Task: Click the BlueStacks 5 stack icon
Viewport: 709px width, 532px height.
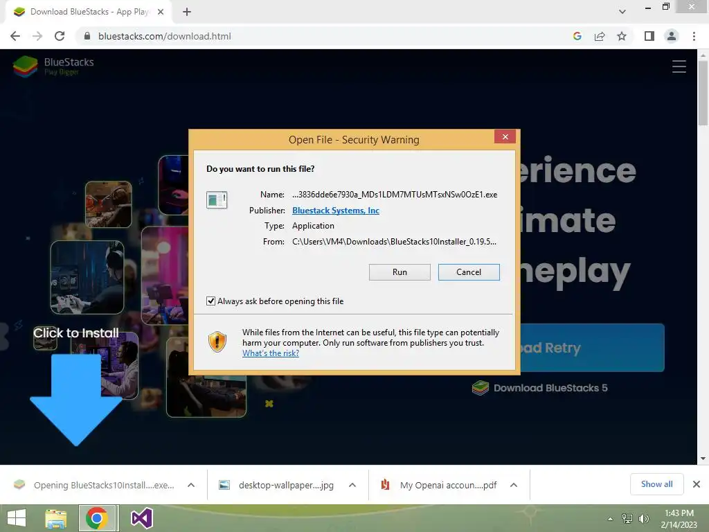Action: coord(481,388)
